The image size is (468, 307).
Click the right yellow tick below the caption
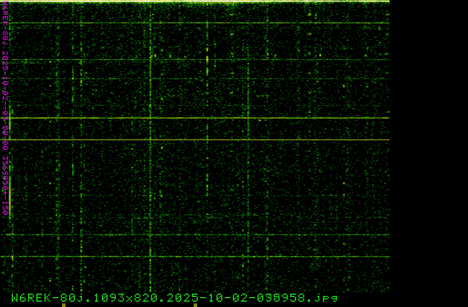click(195, 305)
